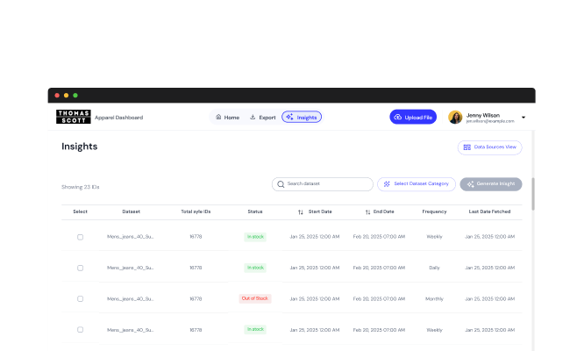
Task: Switch to the Home tab
Action: 227,117
